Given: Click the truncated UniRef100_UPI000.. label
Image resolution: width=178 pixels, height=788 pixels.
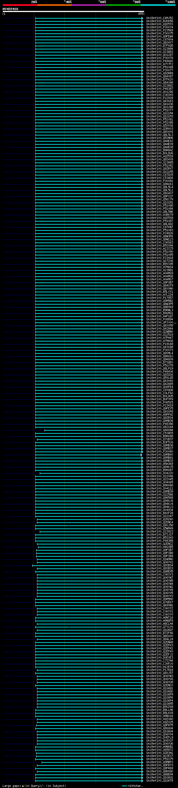Looking at the screenshot, I should [x=161, y=322].
